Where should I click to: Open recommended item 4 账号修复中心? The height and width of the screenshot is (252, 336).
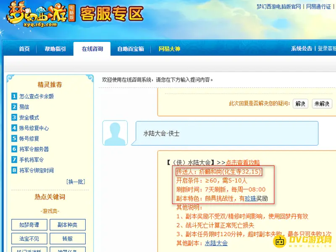pyautogui.click(x=30, y=128)
